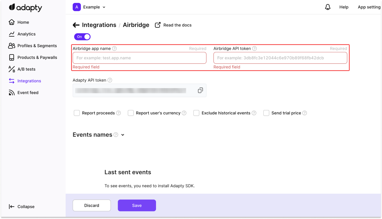382x219 pixels.
Task: Tick the Exclude historical events checkbox
Action: (196, 113)
